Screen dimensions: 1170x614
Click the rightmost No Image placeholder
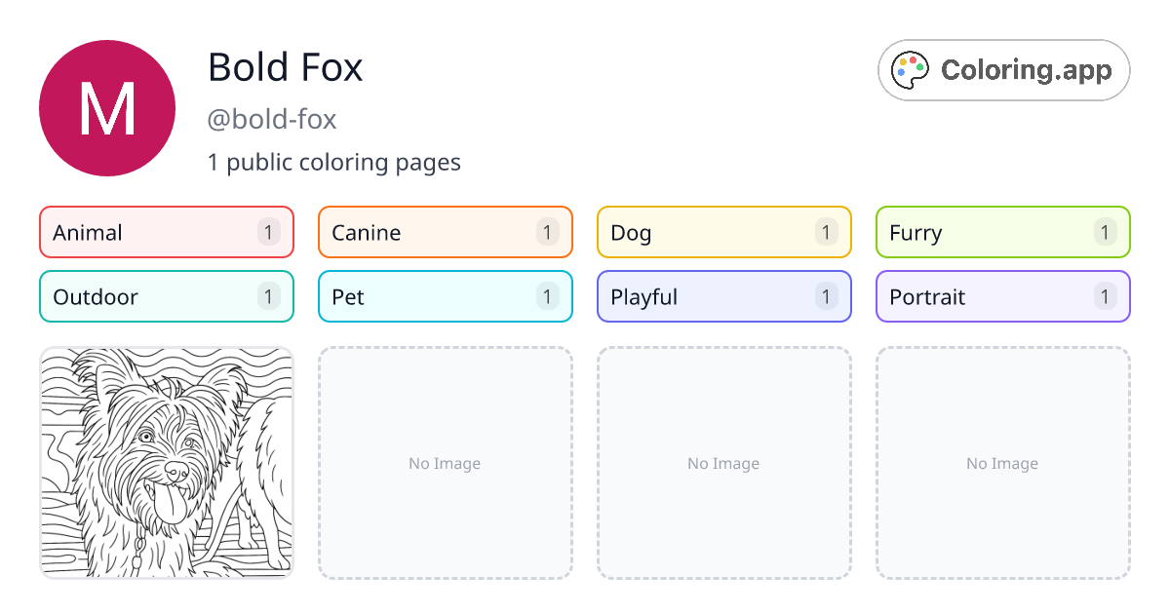1001,464
